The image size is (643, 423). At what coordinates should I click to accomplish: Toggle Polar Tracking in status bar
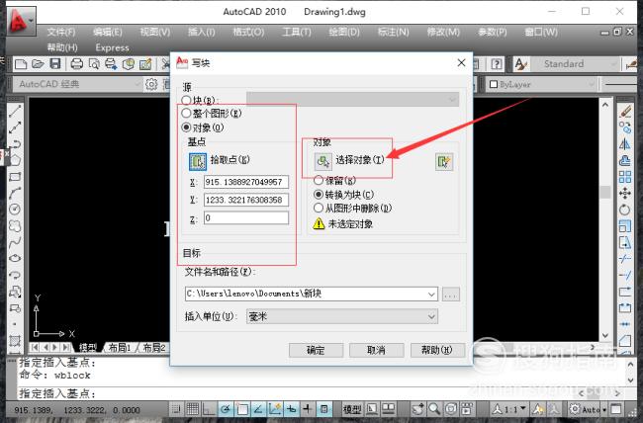click(226, 408)
